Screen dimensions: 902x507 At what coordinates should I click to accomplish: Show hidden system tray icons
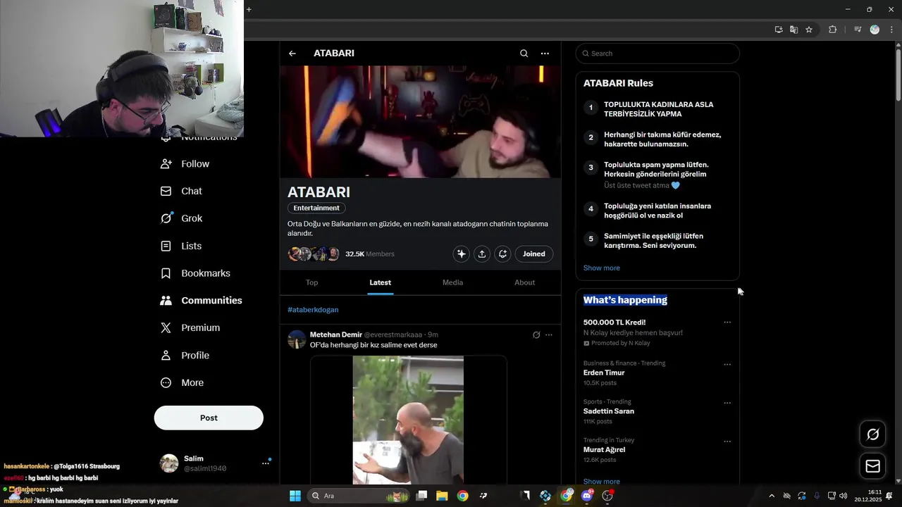pyautogui.click(x=772, y=496)
